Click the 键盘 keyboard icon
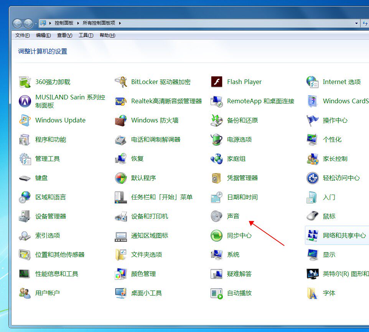The height and width of the screenshot is (332, 369). (25, 178)
